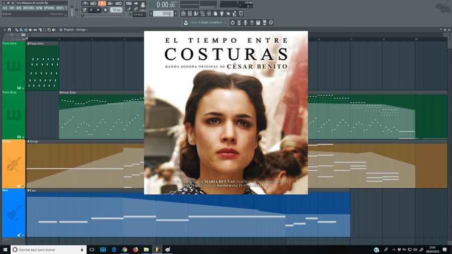This screenshot has height=254, width=452.
Task: Open the Bass clip menu
Action: pos(28,190)
